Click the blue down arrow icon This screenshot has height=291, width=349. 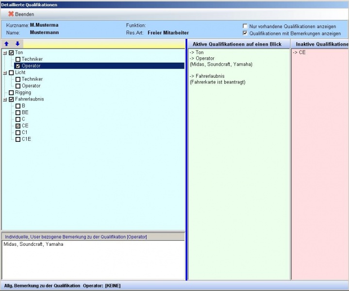point(17,44)
